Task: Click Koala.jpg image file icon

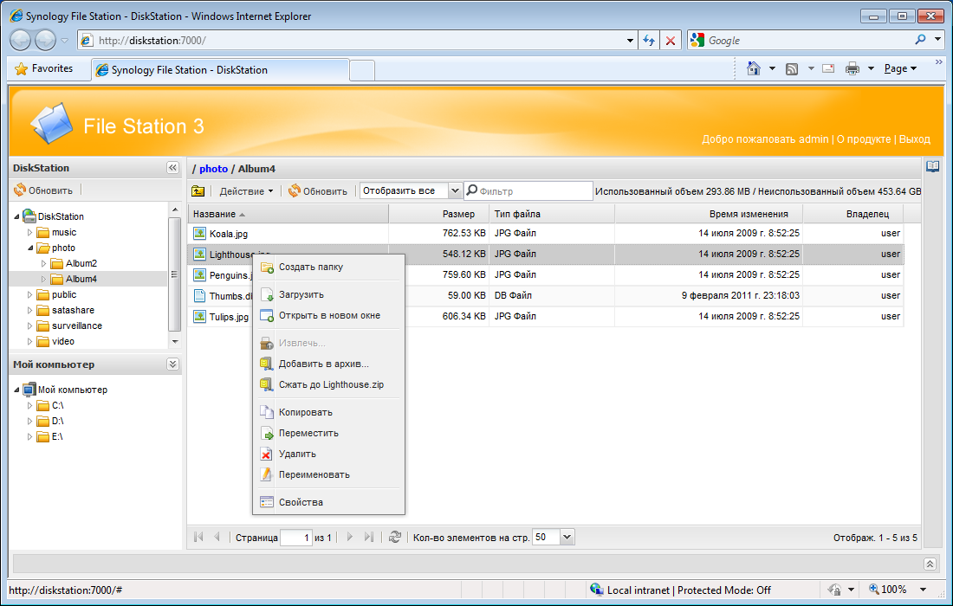Action: 199,233
